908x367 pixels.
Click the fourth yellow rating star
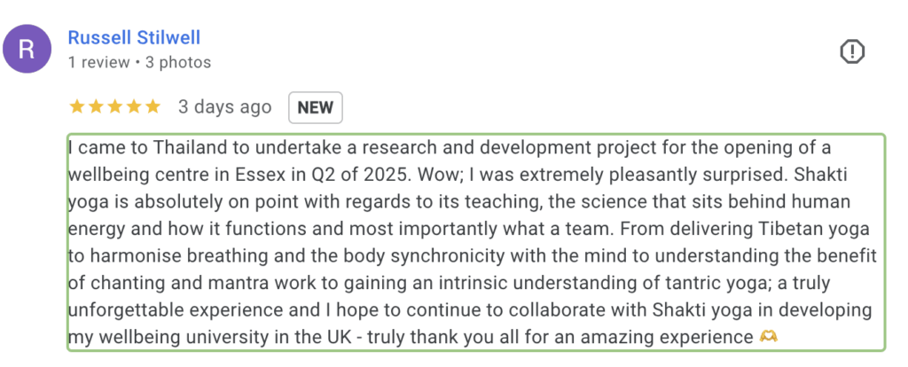[x=134, y=107]
